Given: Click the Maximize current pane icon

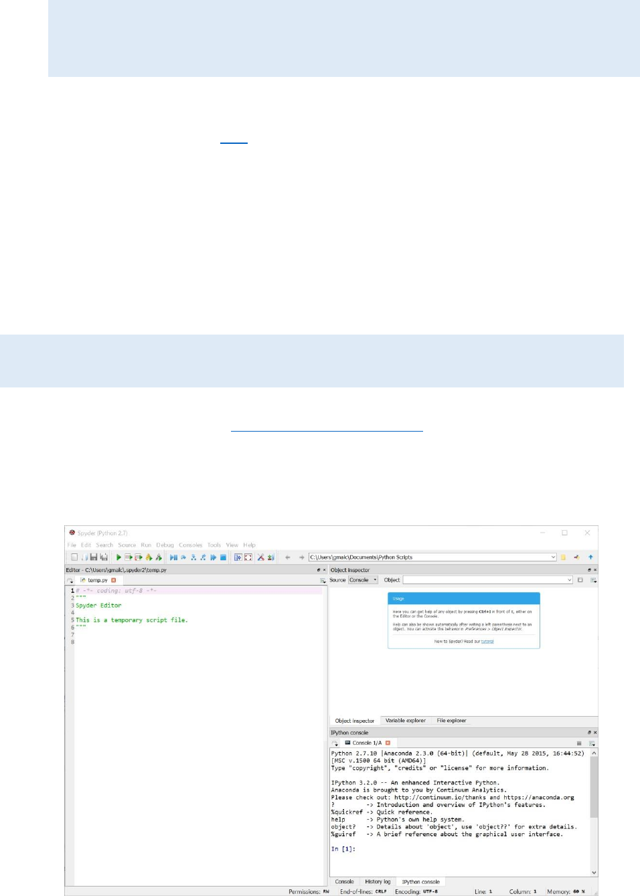Looking at the screenshot, I should pyautogui.click(x=238, y=557).
